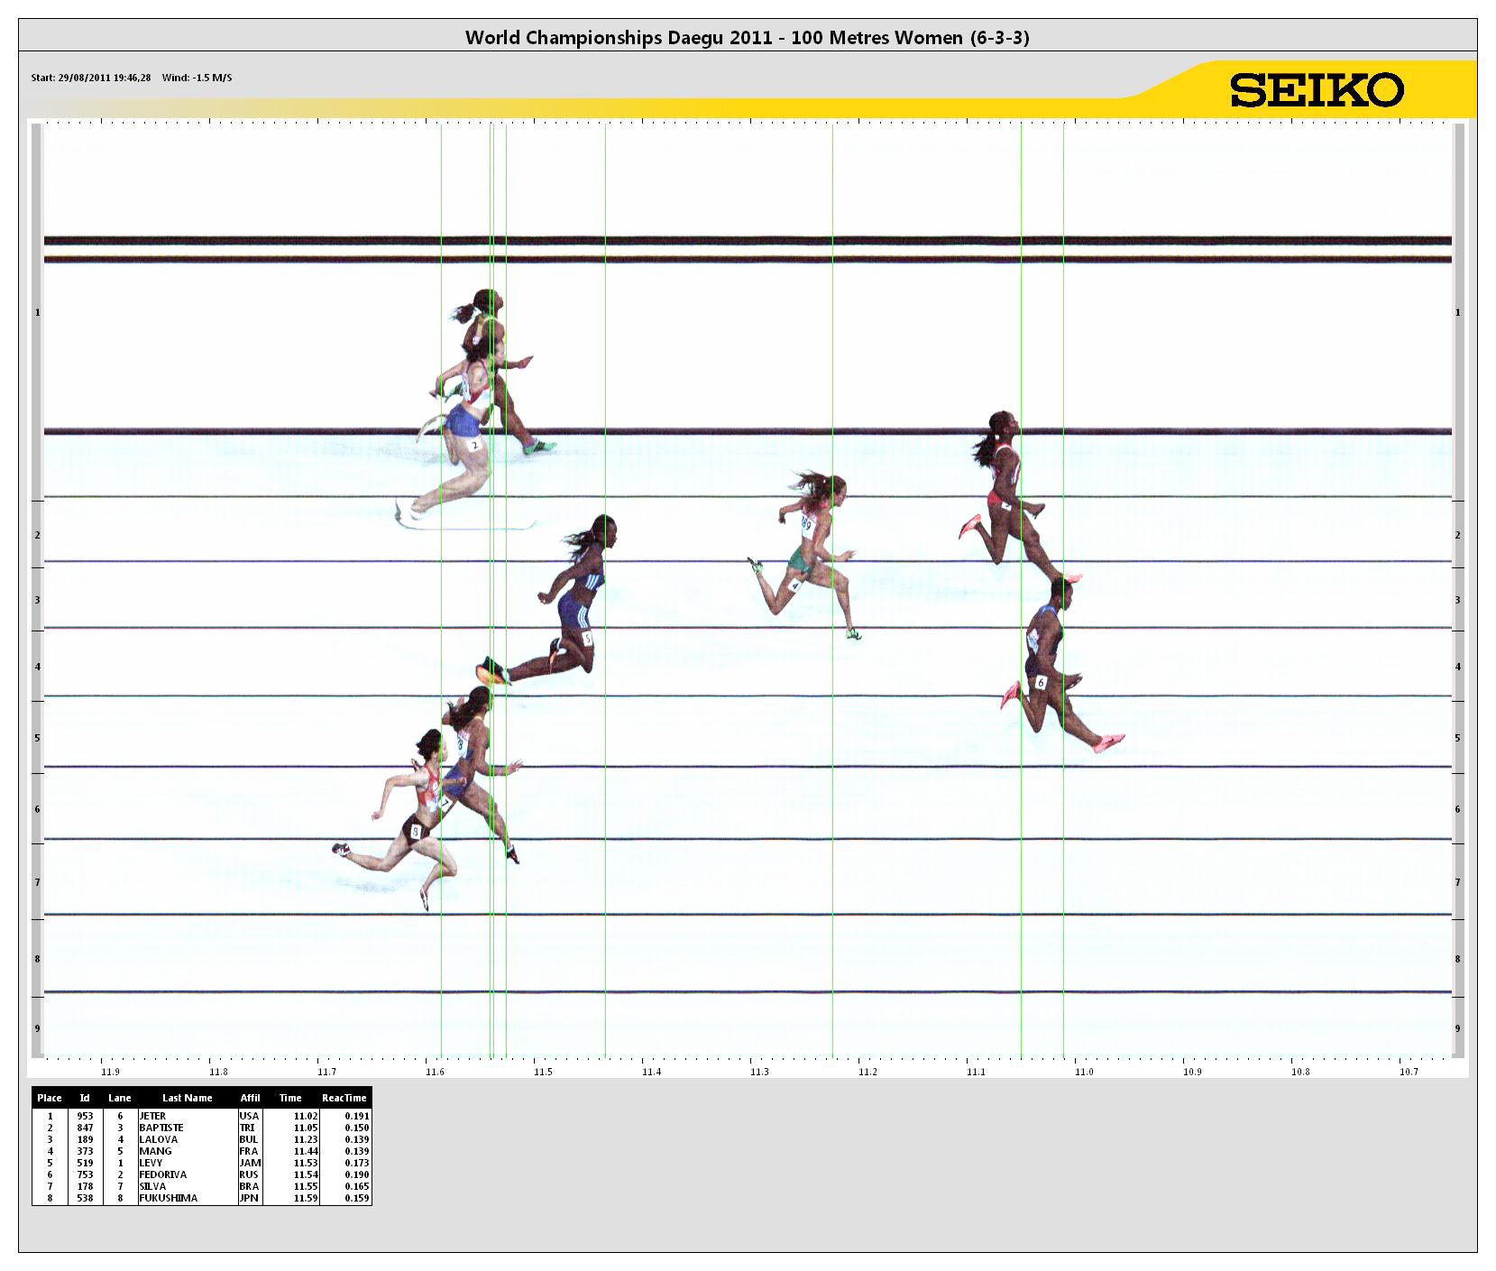Click the 100 Metres Women title text
Screen dimensions: 1496x1271
pos(747,37)
